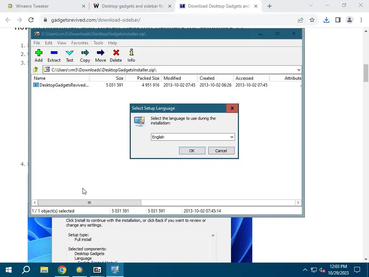Click the horizontal scrollbar left arrow
369x277 pixels.
[35, 203]
